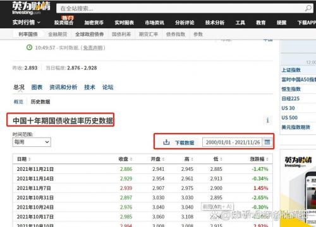The image size is (316, 227).
Task: Open US 30 in the sidebar
Action: pos(288,108)
